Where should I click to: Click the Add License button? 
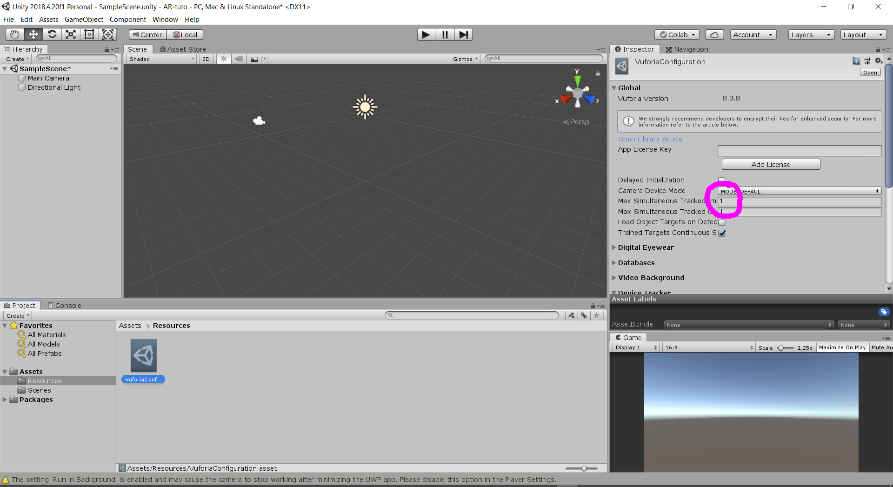point(771,165)
